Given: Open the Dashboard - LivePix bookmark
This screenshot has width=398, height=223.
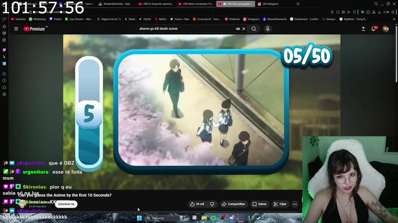Looking at the screenshot, I should click(304, 19).
